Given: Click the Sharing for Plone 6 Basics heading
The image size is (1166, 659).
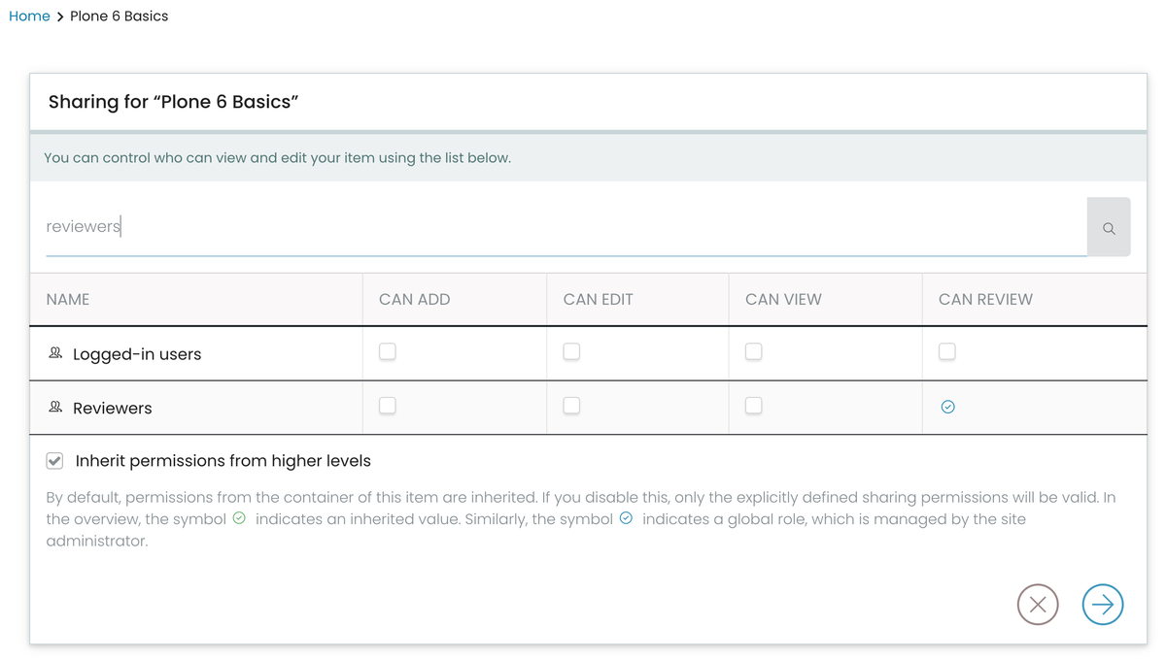Looking at the screenshot, I should pyautogui.click(x=173, y=102).
